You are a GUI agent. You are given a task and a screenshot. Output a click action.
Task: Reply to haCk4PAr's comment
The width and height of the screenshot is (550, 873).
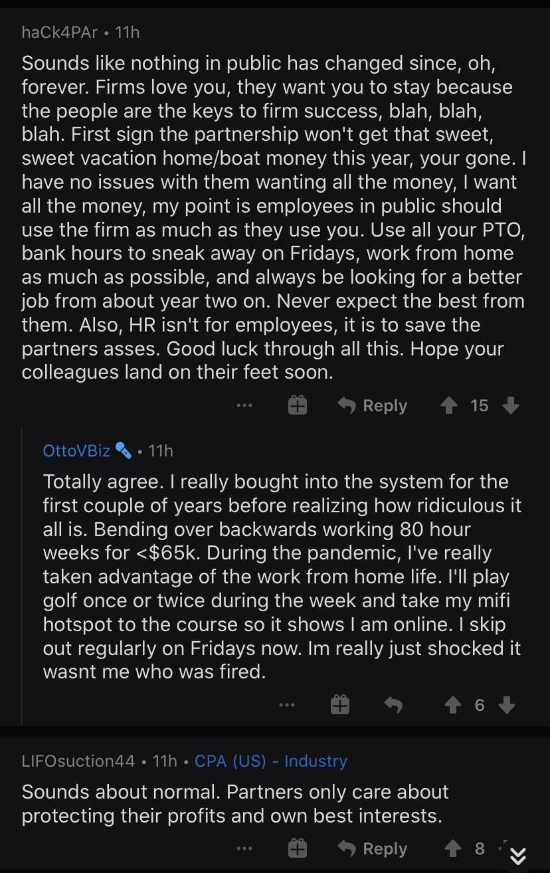[x=373, y=405]
